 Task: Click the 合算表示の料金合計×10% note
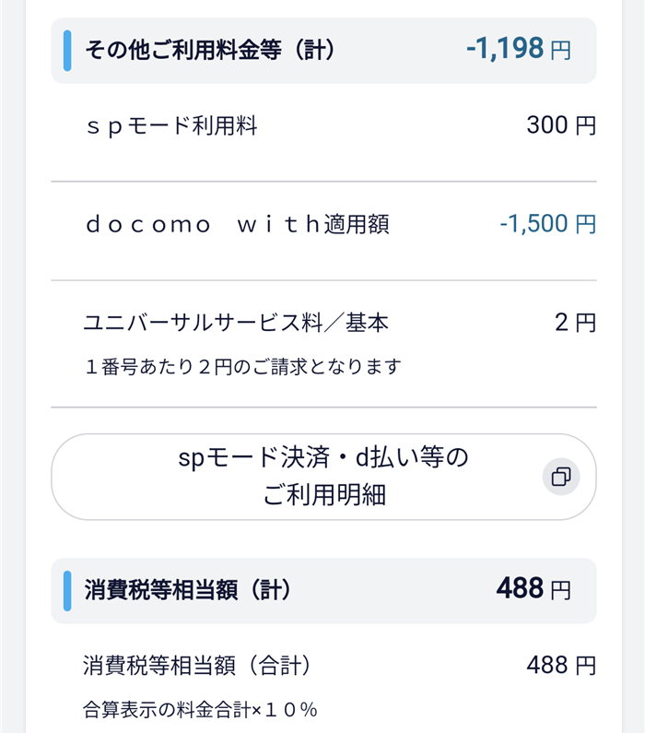(x=200, y=710)
